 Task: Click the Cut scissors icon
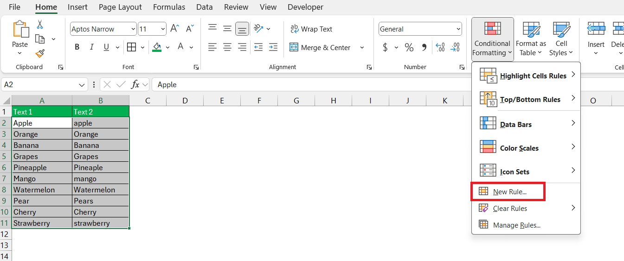tap(40, 25)
